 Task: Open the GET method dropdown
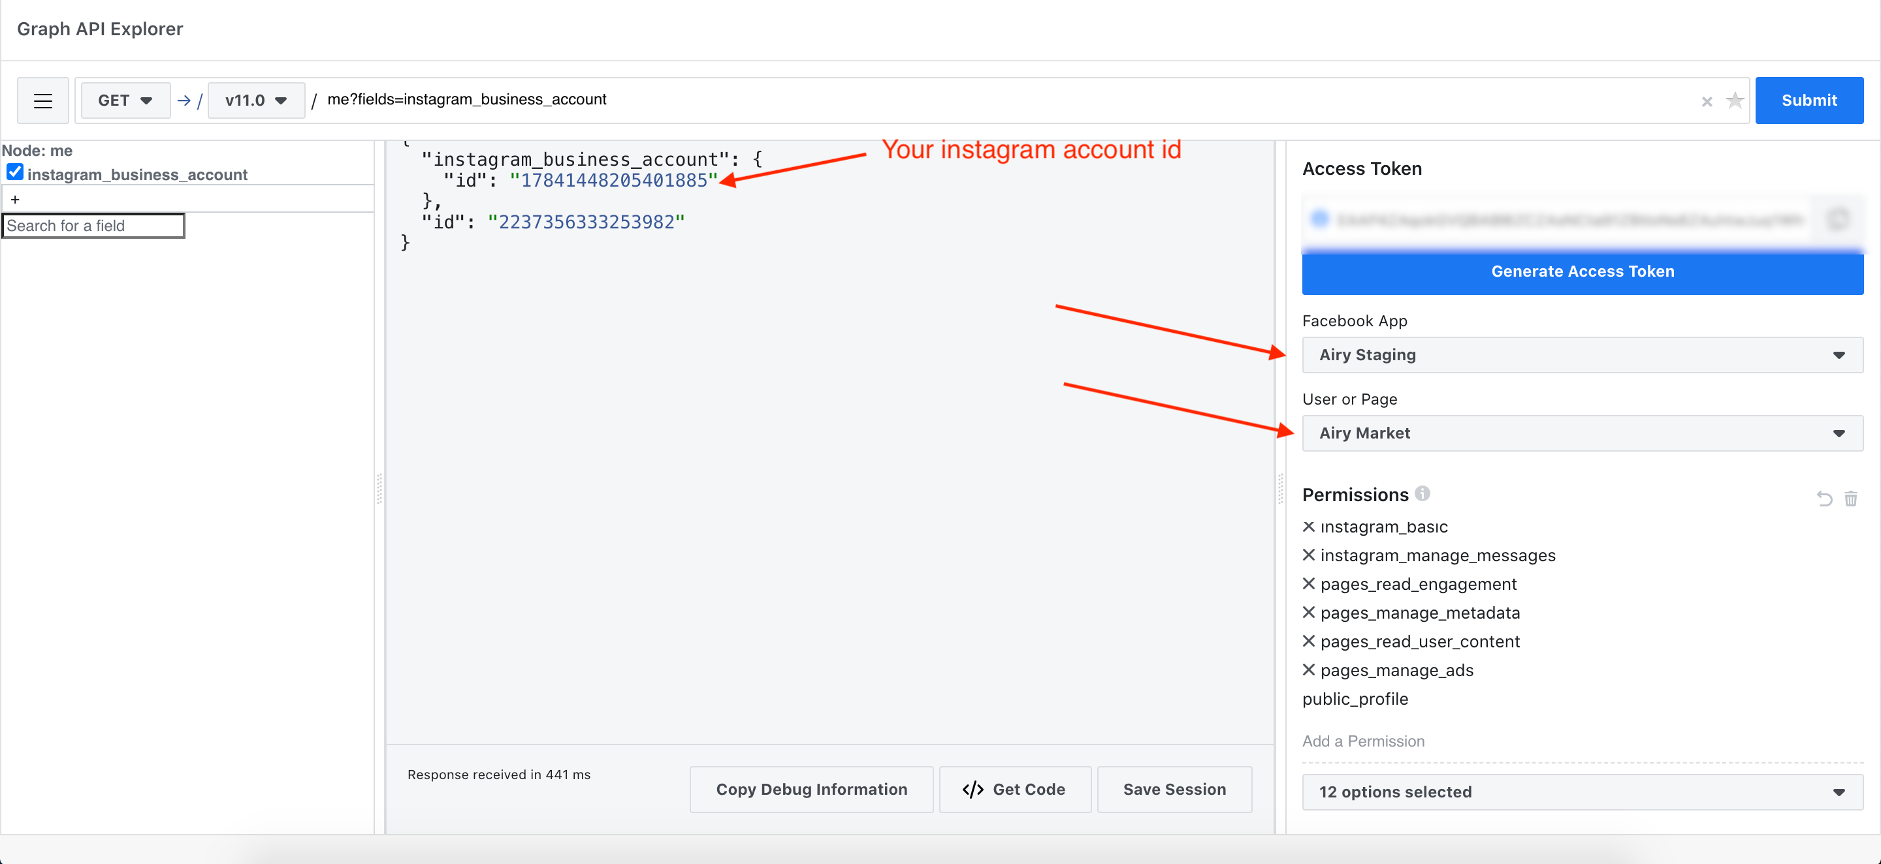click(x=125, y=100)
